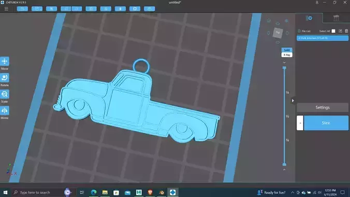Image resolution: width=350 pixels, height=197 pixels.
Task: Click the bottom handle of layer slider
Action: coord(284,164)
